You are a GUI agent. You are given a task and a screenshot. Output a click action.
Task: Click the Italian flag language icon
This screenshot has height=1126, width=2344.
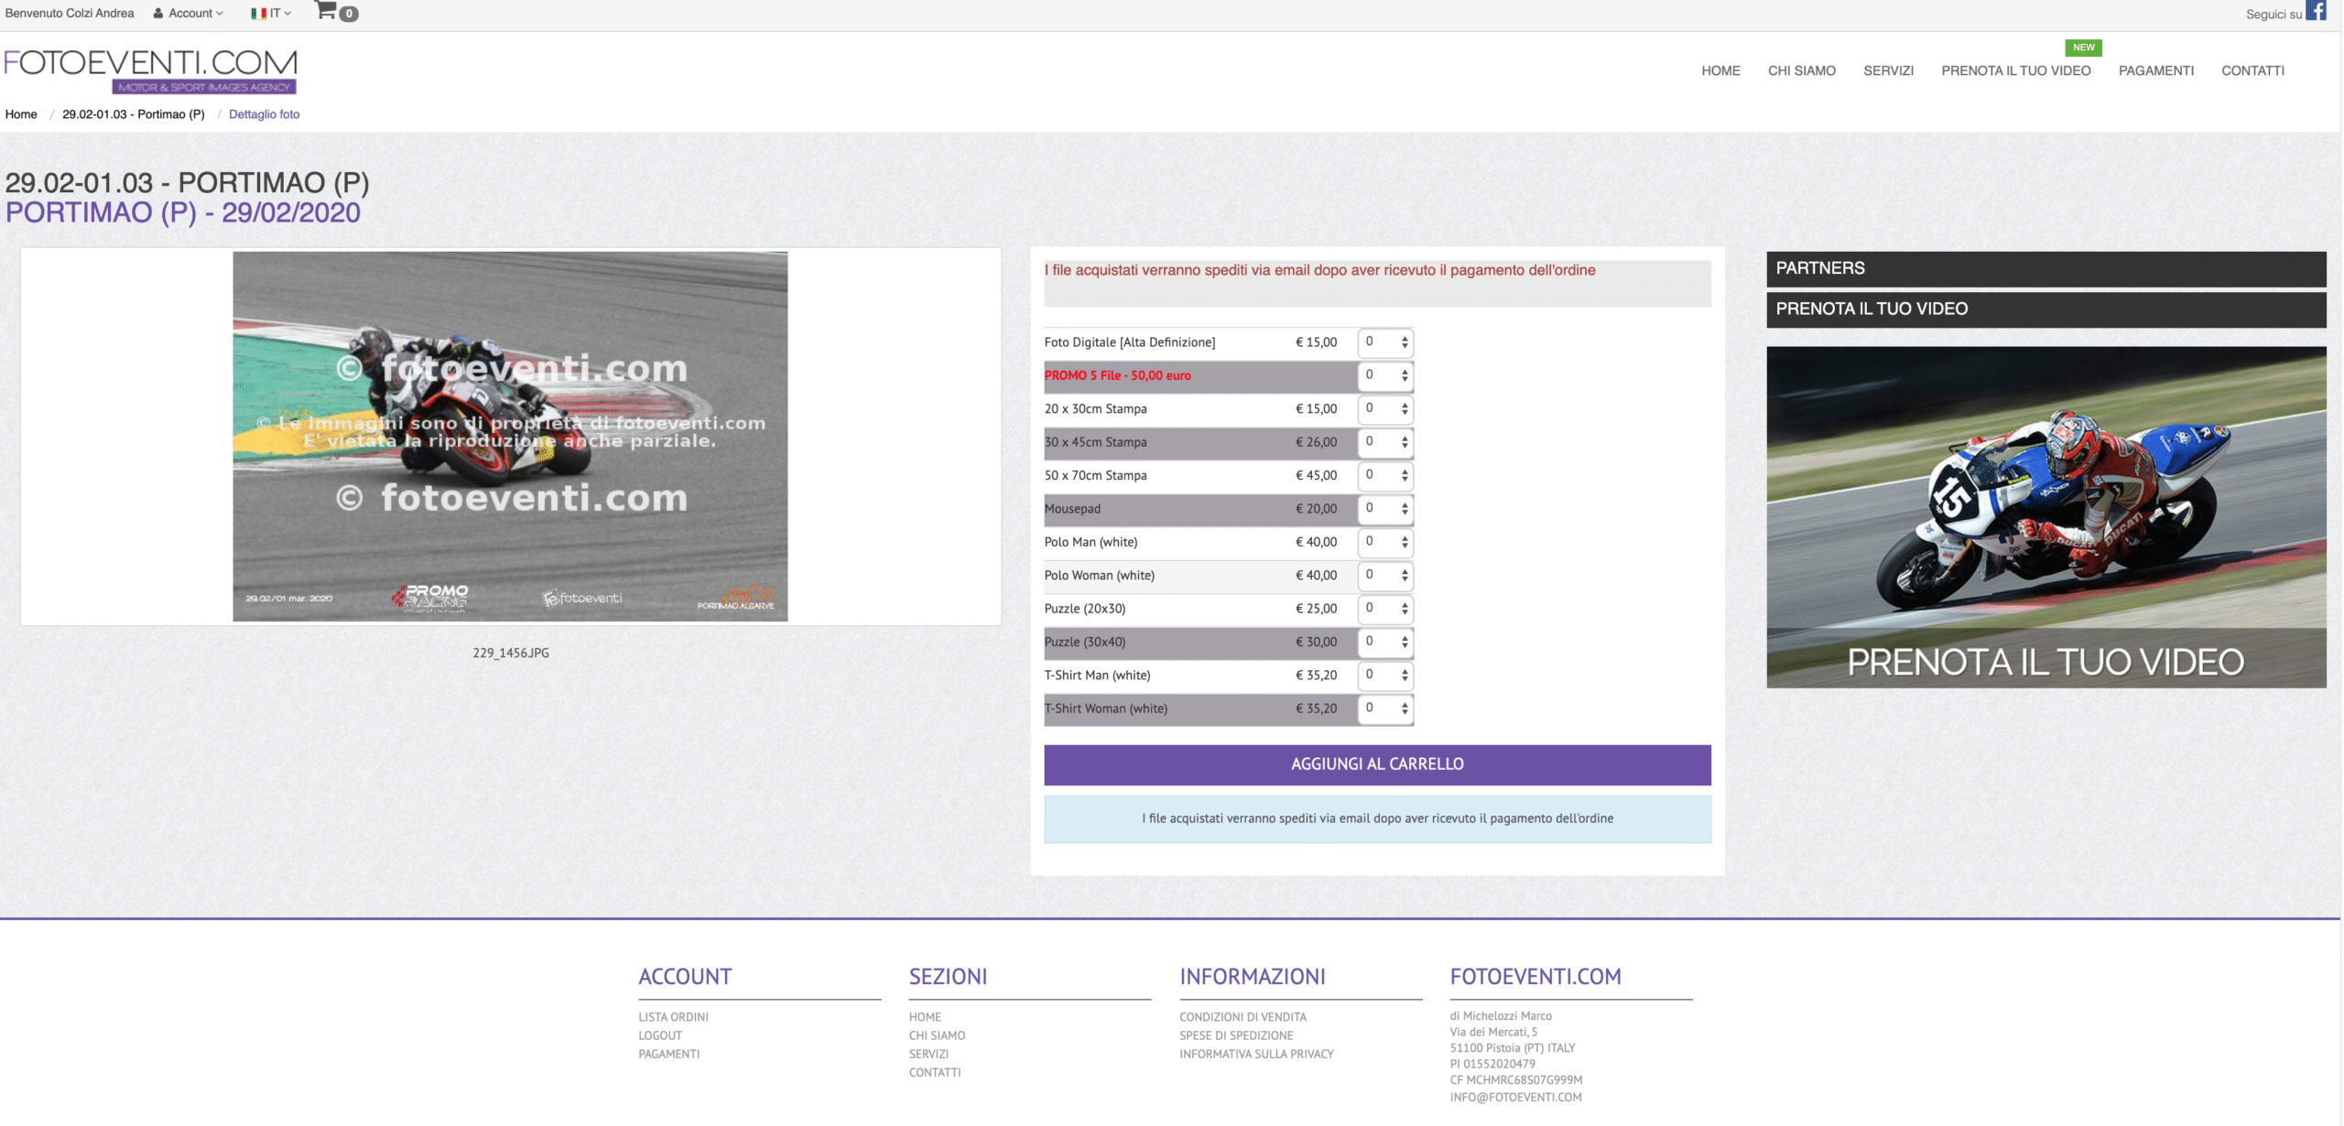point(258,14)
